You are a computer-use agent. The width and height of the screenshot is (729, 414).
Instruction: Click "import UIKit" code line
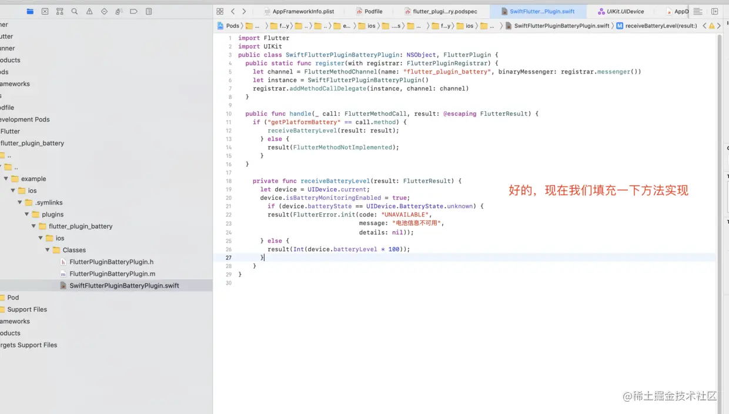tap(260, 46)
